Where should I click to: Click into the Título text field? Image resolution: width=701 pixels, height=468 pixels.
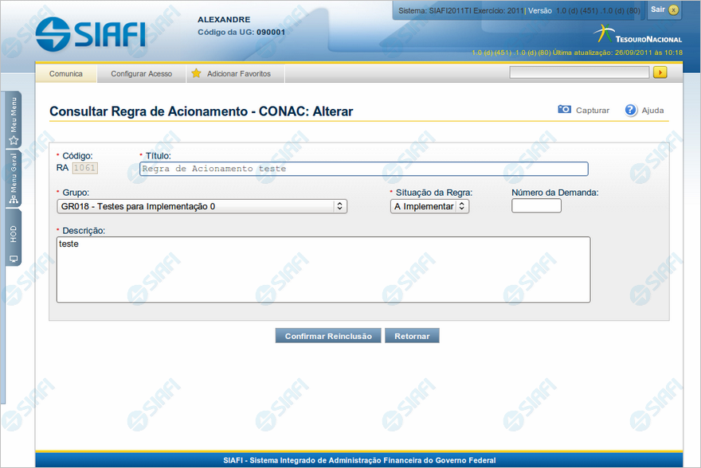click(x=363, y=169)
